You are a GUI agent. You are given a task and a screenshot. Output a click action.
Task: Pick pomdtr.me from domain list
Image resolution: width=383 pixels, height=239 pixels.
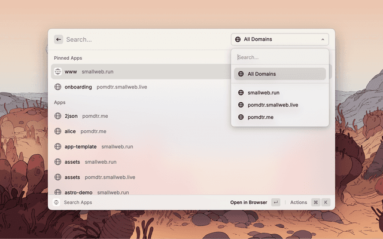pyautogui.click(x=260, y=117)
